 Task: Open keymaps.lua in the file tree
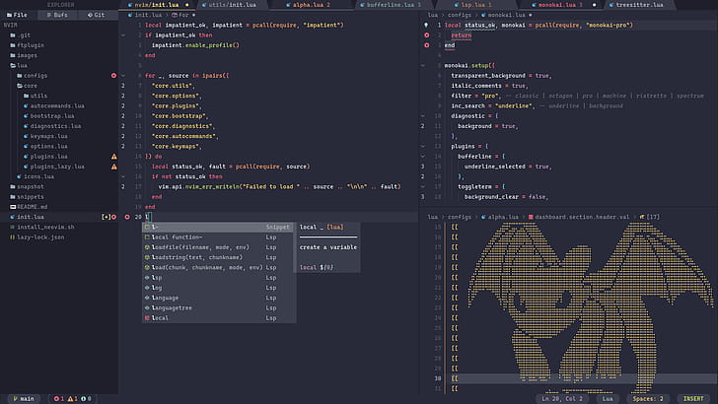pos(47,135)
